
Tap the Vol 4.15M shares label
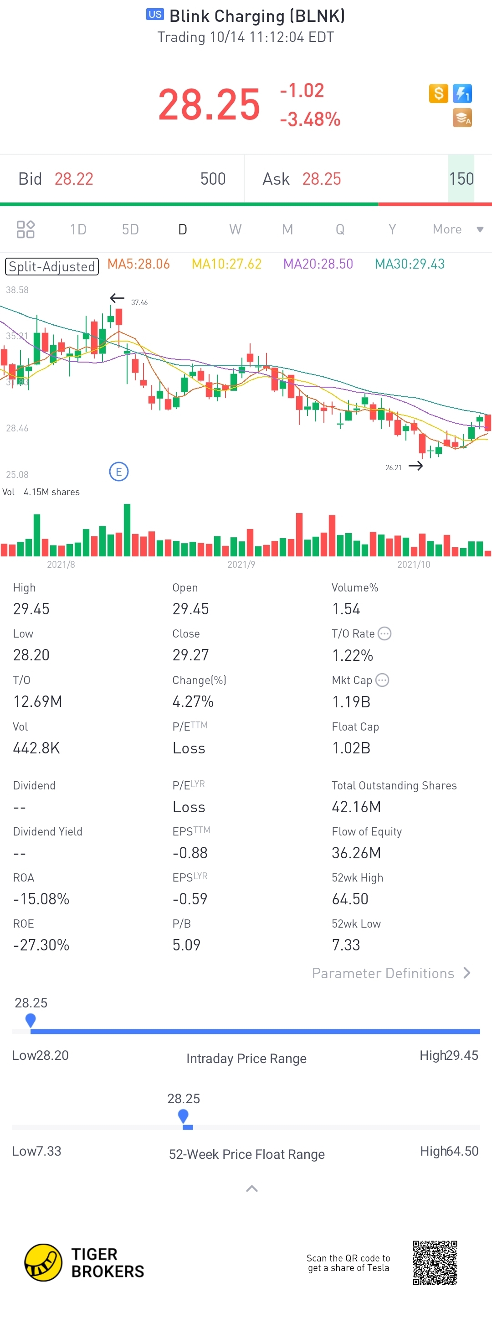pos(41,492)
